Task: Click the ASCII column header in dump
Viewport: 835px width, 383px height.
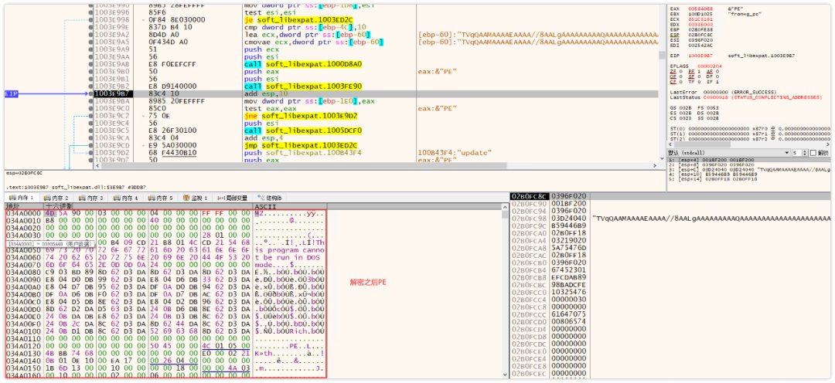Action: (x=290, y=206)
